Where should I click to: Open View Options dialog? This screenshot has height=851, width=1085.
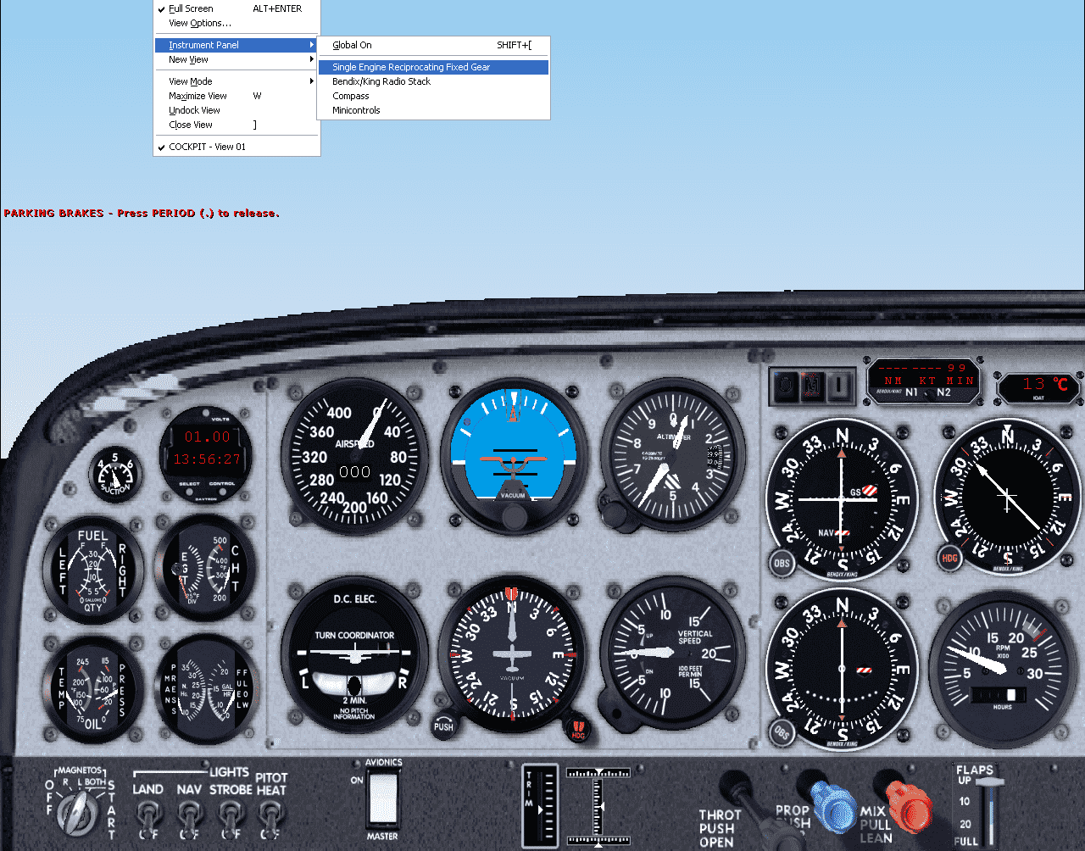click(x=200, y=23)
